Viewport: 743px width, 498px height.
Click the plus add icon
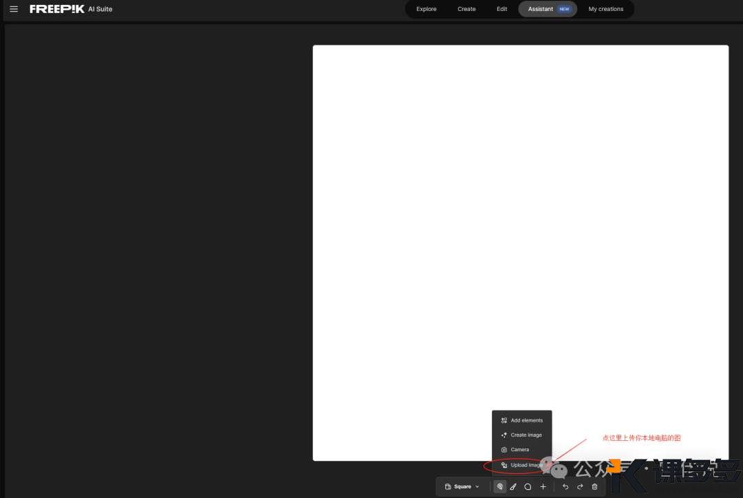(543, 486)
